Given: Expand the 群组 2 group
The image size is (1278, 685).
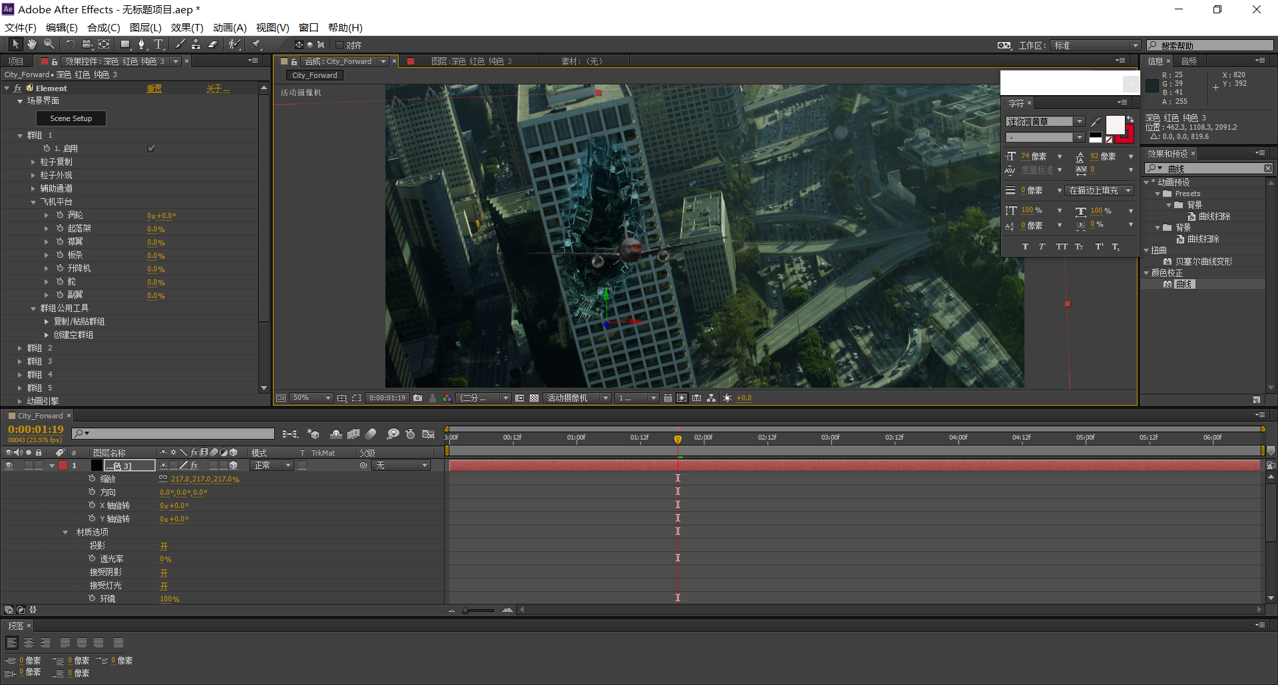Looking at the screenshot, I should 20,348.
